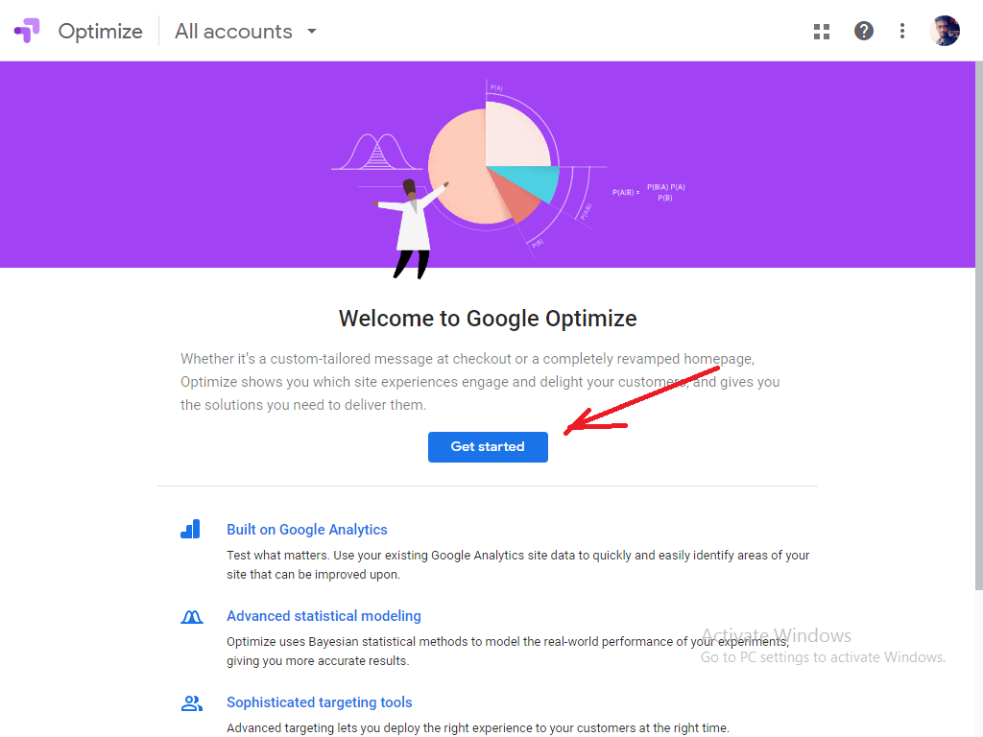Image resolution: width=983 pixels, height=737 pixels.
Task: Open the user profile avatar
Action: [x=945, y=31]
